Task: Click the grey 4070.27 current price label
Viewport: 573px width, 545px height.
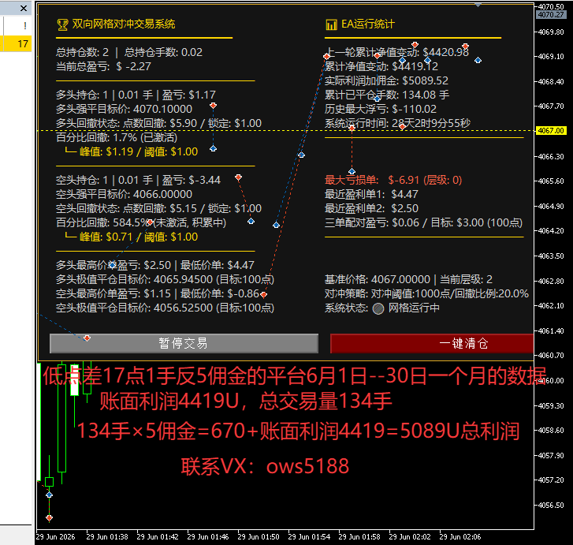Action: point(551,15)
